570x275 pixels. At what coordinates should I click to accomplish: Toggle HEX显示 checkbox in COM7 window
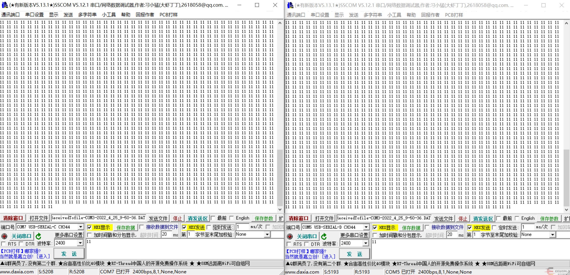[90, 227]
